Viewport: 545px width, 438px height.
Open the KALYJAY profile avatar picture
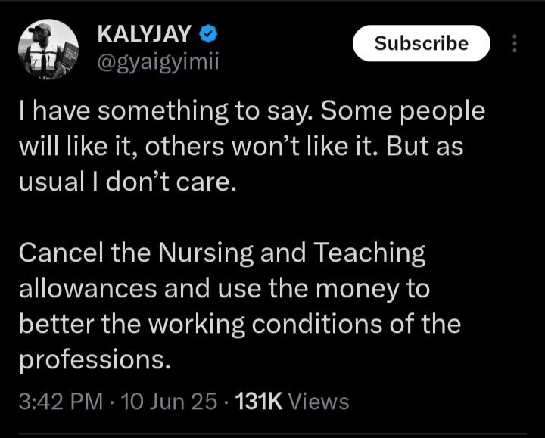point(48,51)
